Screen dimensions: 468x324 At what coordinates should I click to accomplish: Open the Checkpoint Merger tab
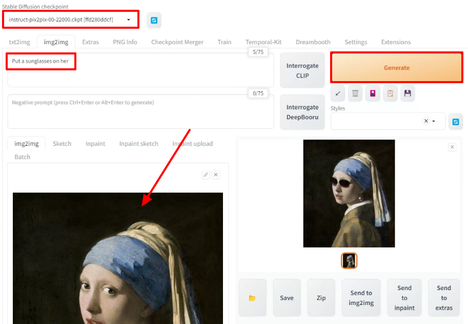(177, 42)
